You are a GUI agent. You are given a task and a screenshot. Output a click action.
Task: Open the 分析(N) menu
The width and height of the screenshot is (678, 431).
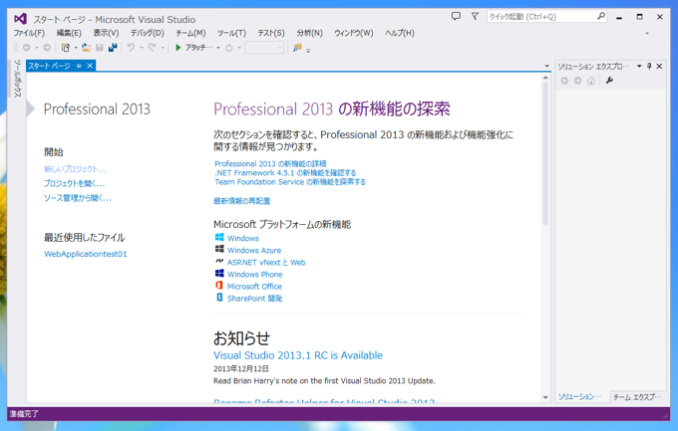tap(309, 33)
